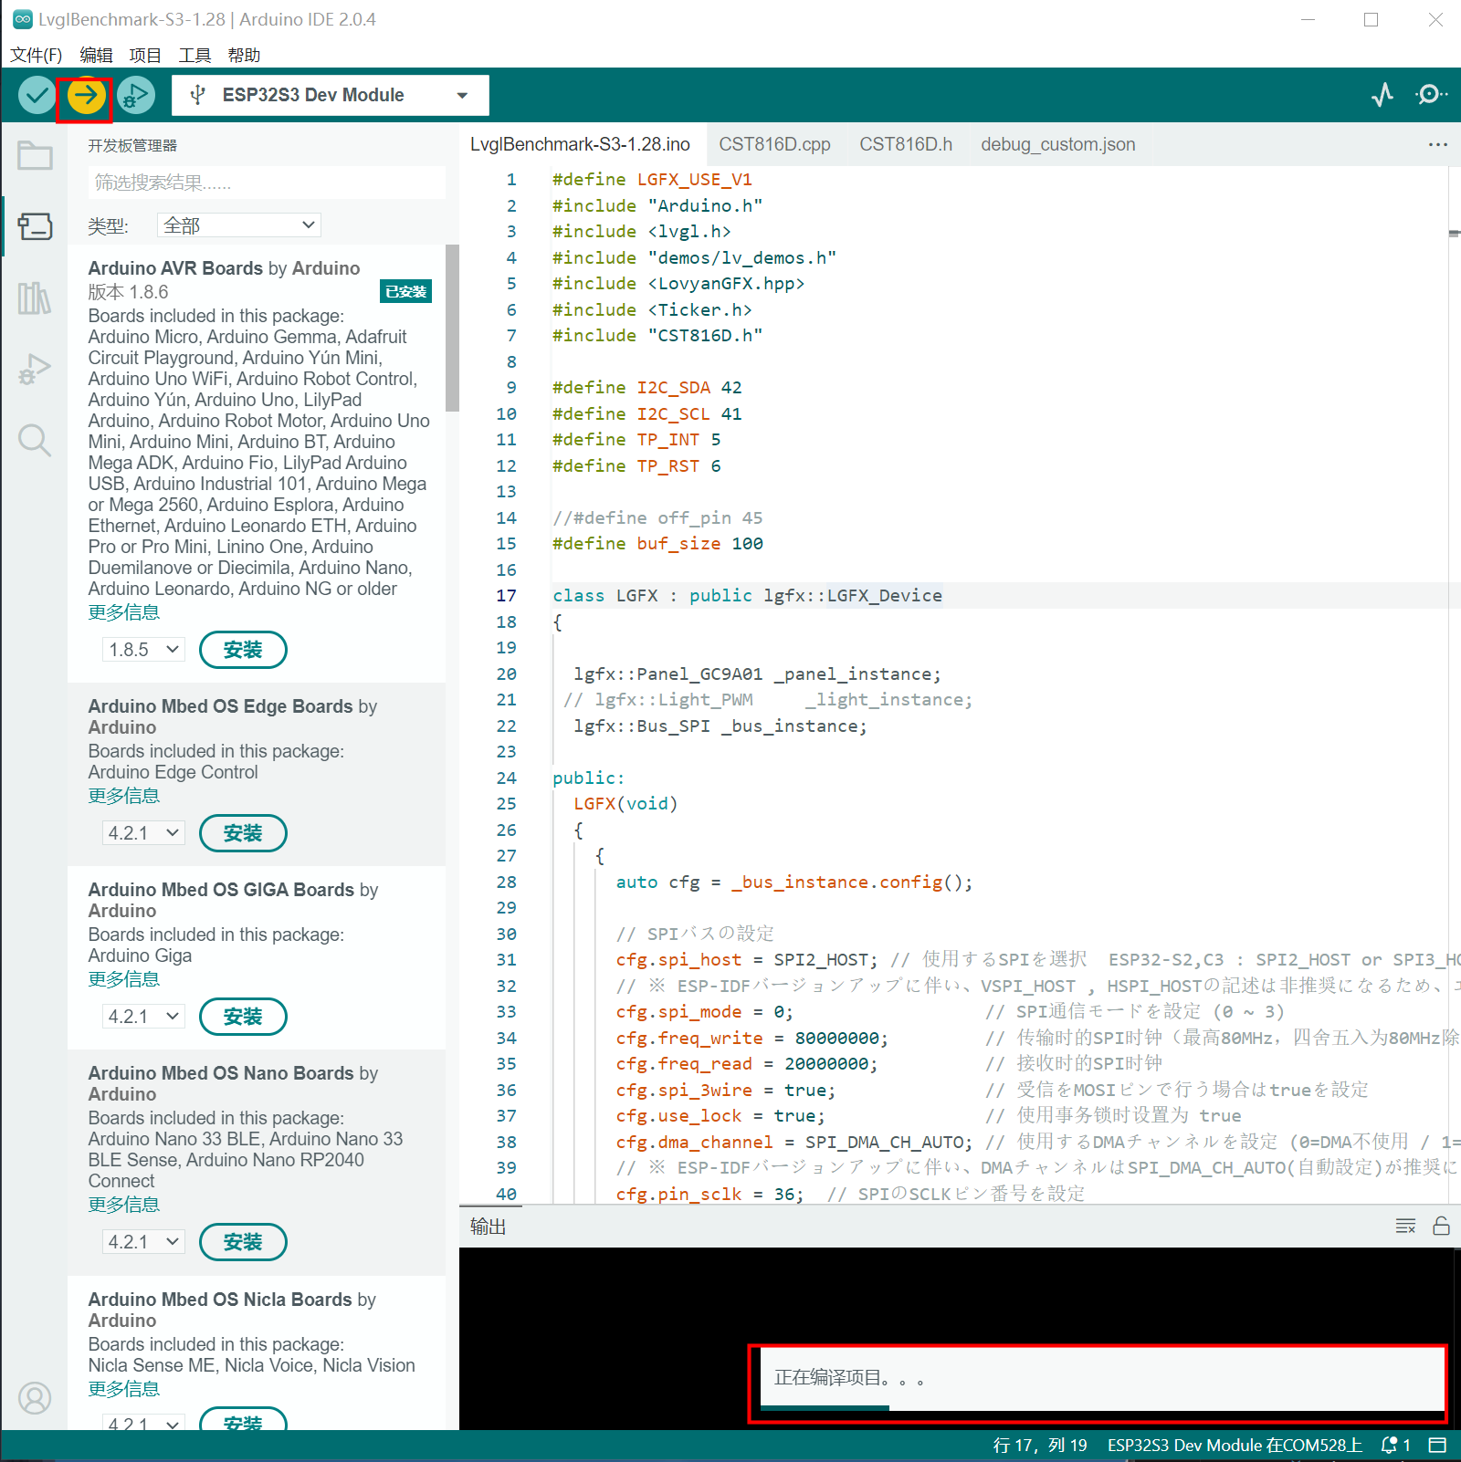Open version dropdown for Mbed OS Nano Boards

[143, 1242]
